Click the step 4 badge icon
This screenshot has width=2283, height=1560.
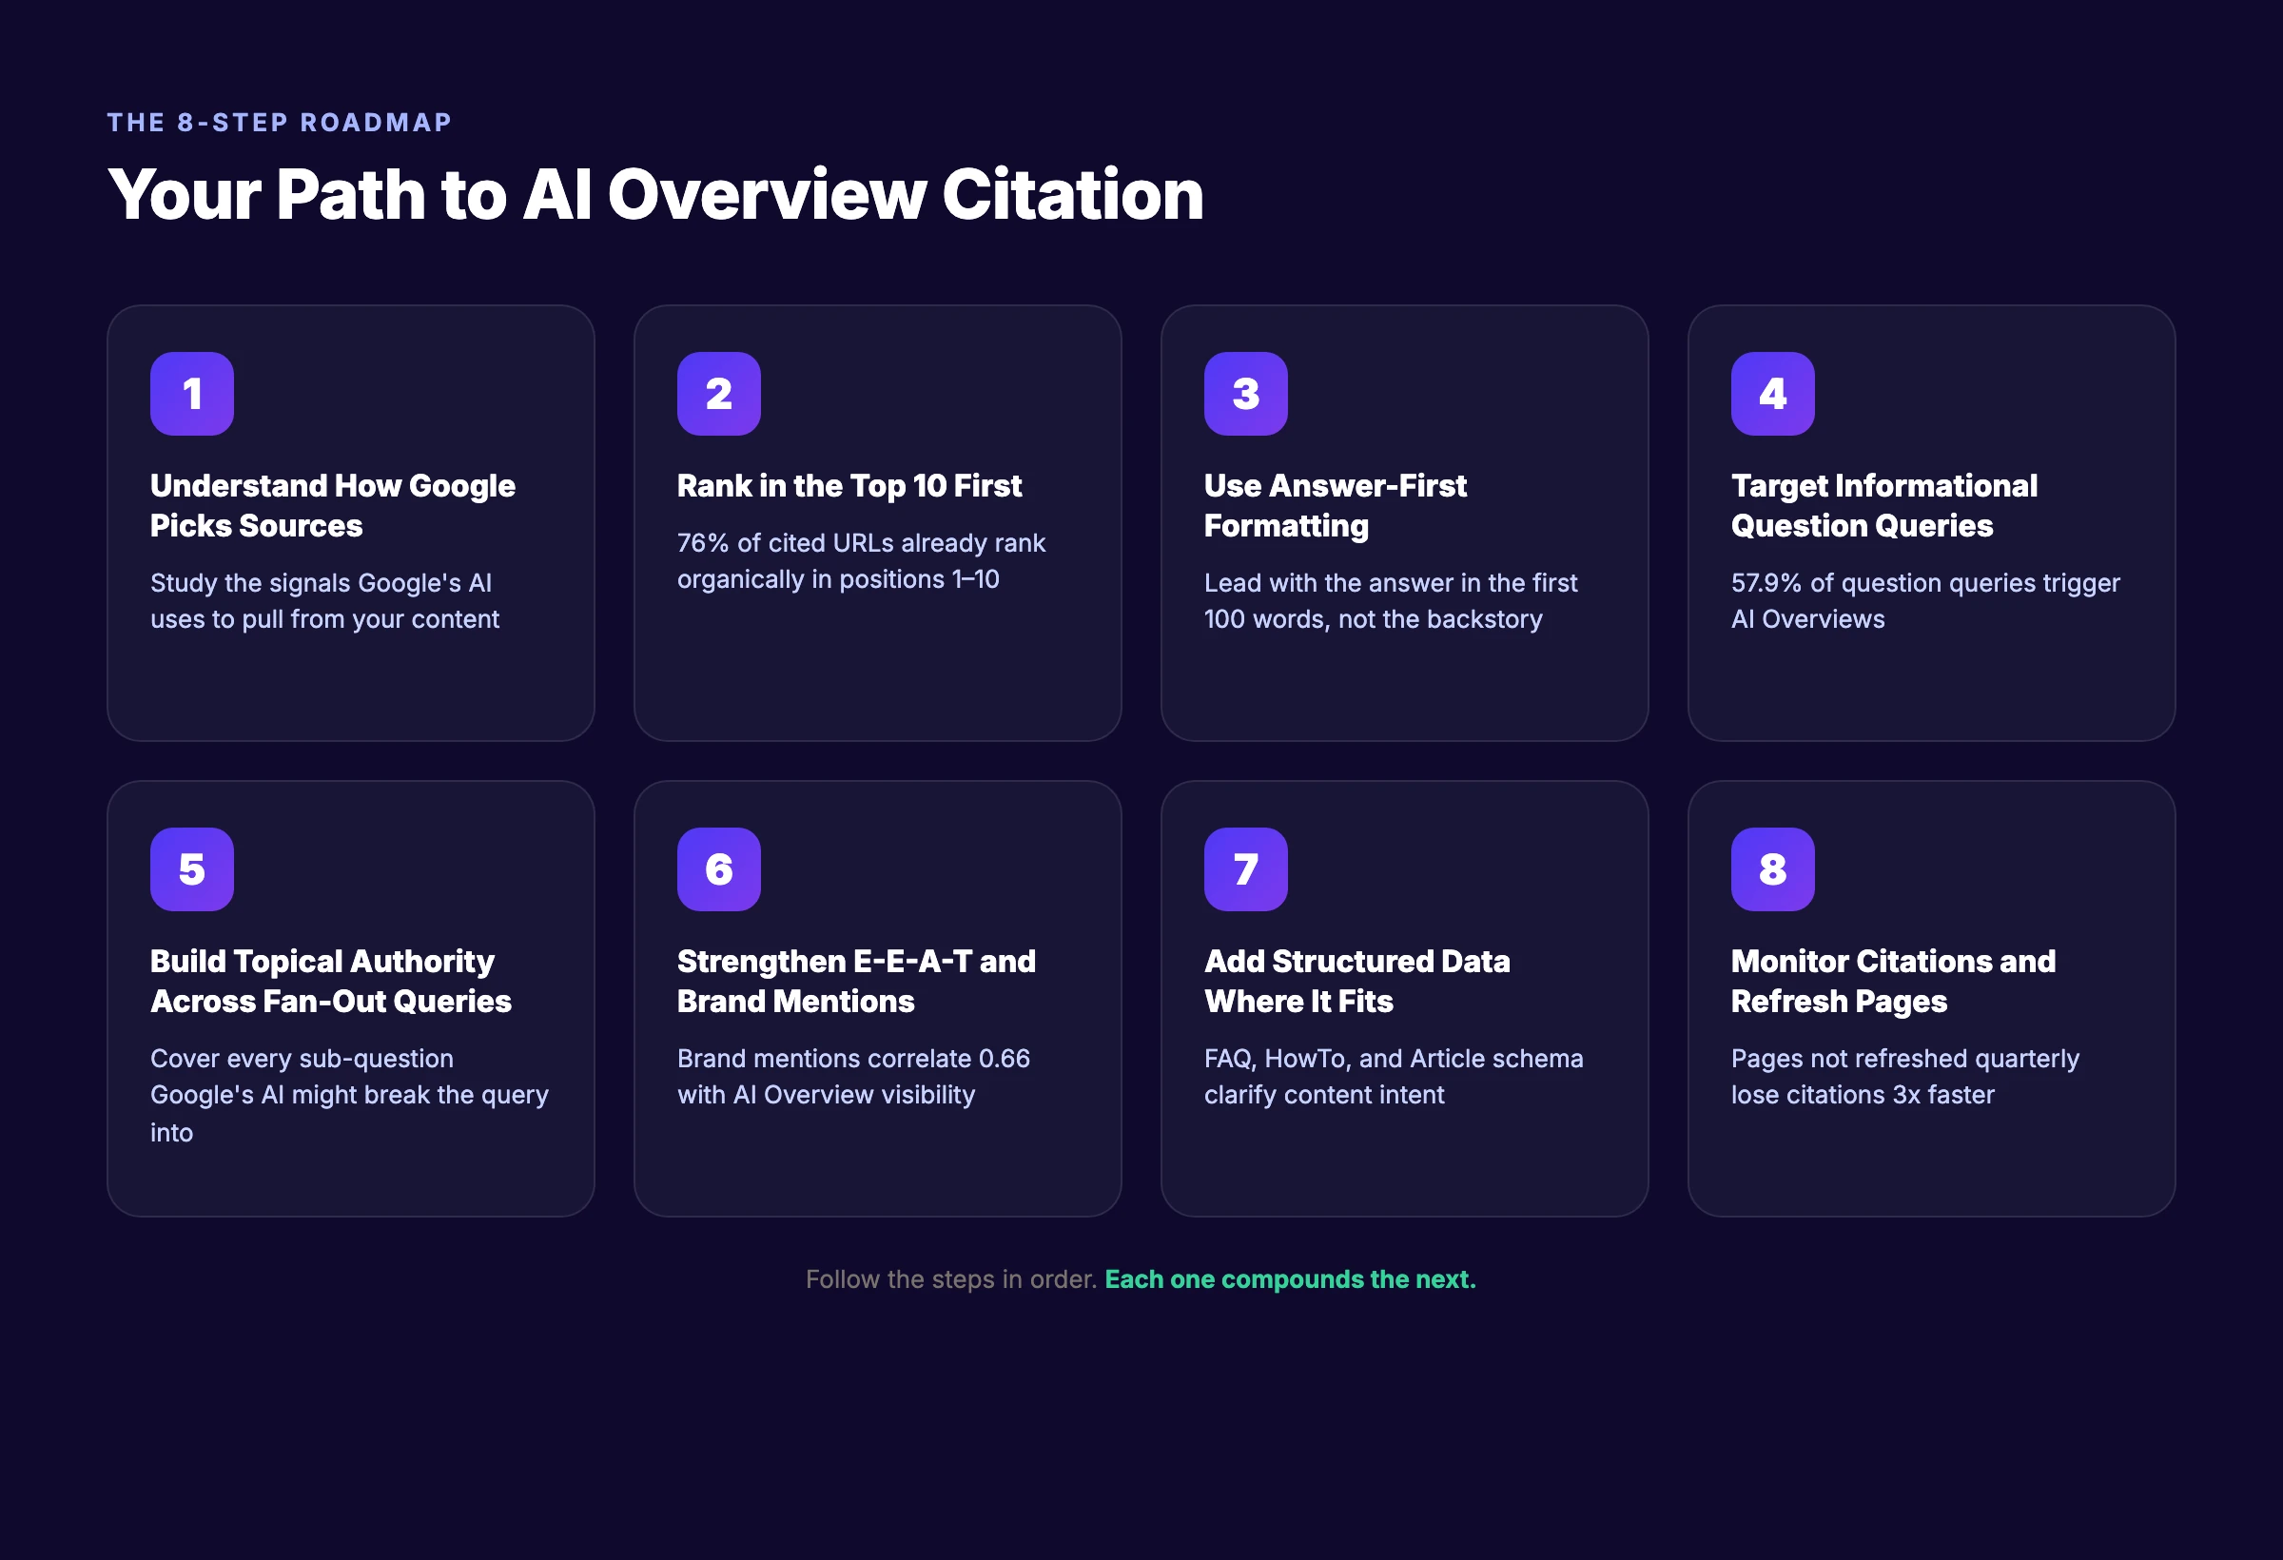click(x=1772, y=393)
